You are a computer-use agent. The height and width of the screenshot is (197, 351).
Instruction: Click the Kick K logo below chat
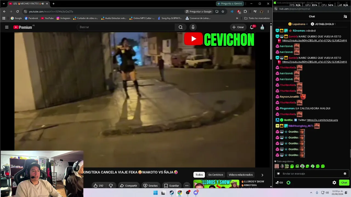(288, 182)
